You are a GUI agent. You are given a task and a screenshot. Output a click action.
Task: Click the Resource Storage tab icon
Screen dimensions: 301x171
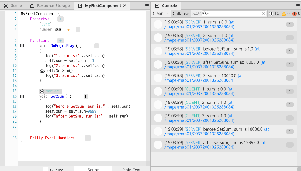[x=32, y=6]
